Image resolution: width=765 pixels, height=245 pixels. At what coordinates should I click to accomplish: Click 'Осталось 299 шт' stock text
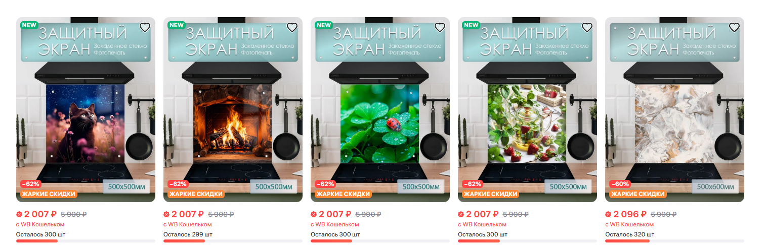(x=188, y=234)
